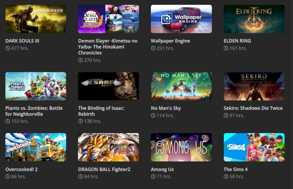Viewport: 293px width, 189px height.
Task: Open the DARK SOULS III cover thumbnail
Action: 36,19
